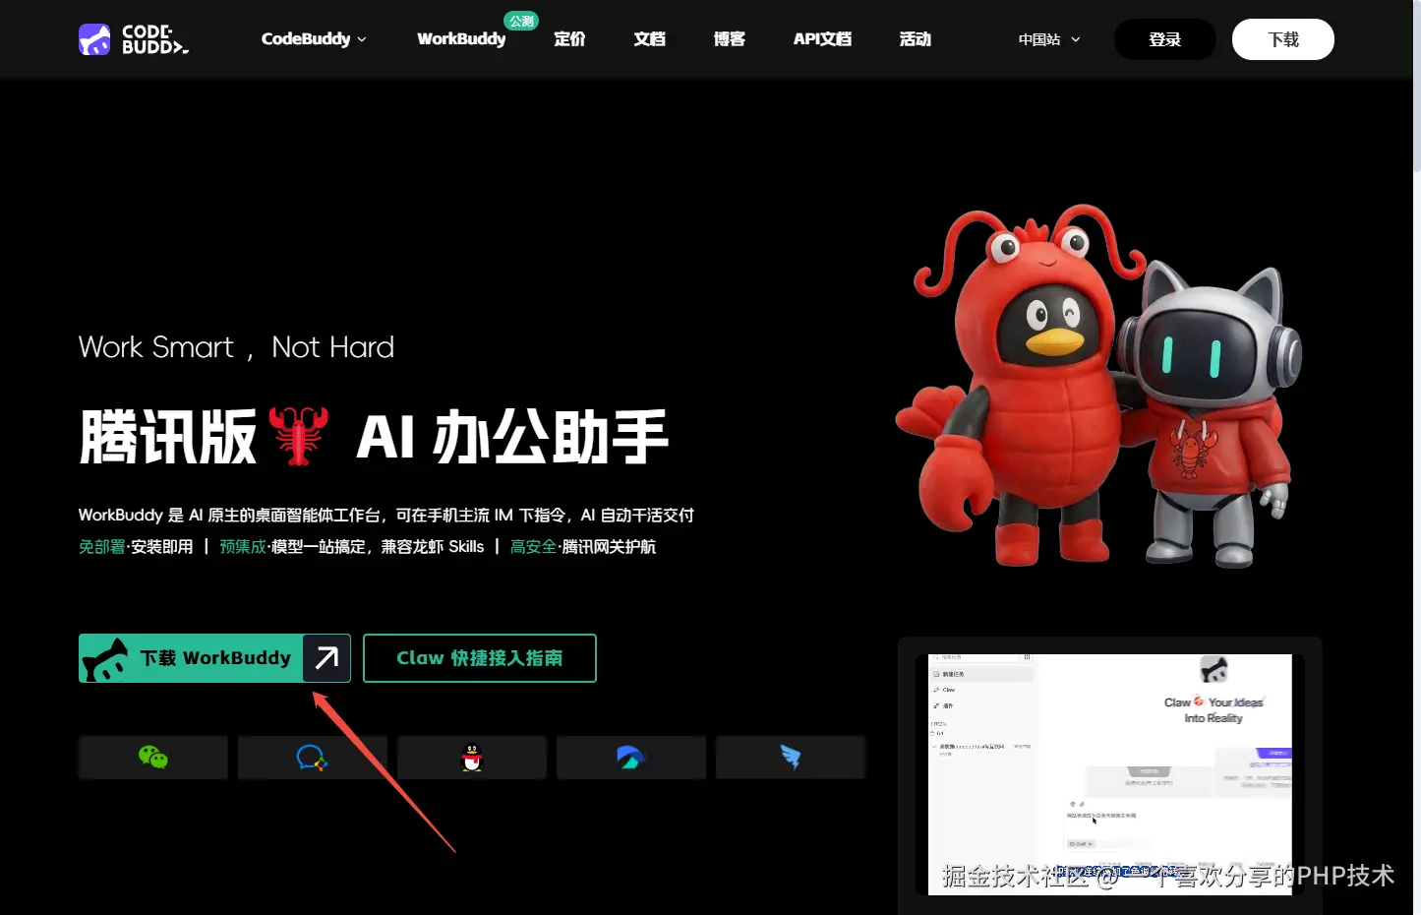This screenshot has width=1421, height=915.
Task: Click the '腾讯版 AI 办公助手' headline
Action: (x=374, y=437)
